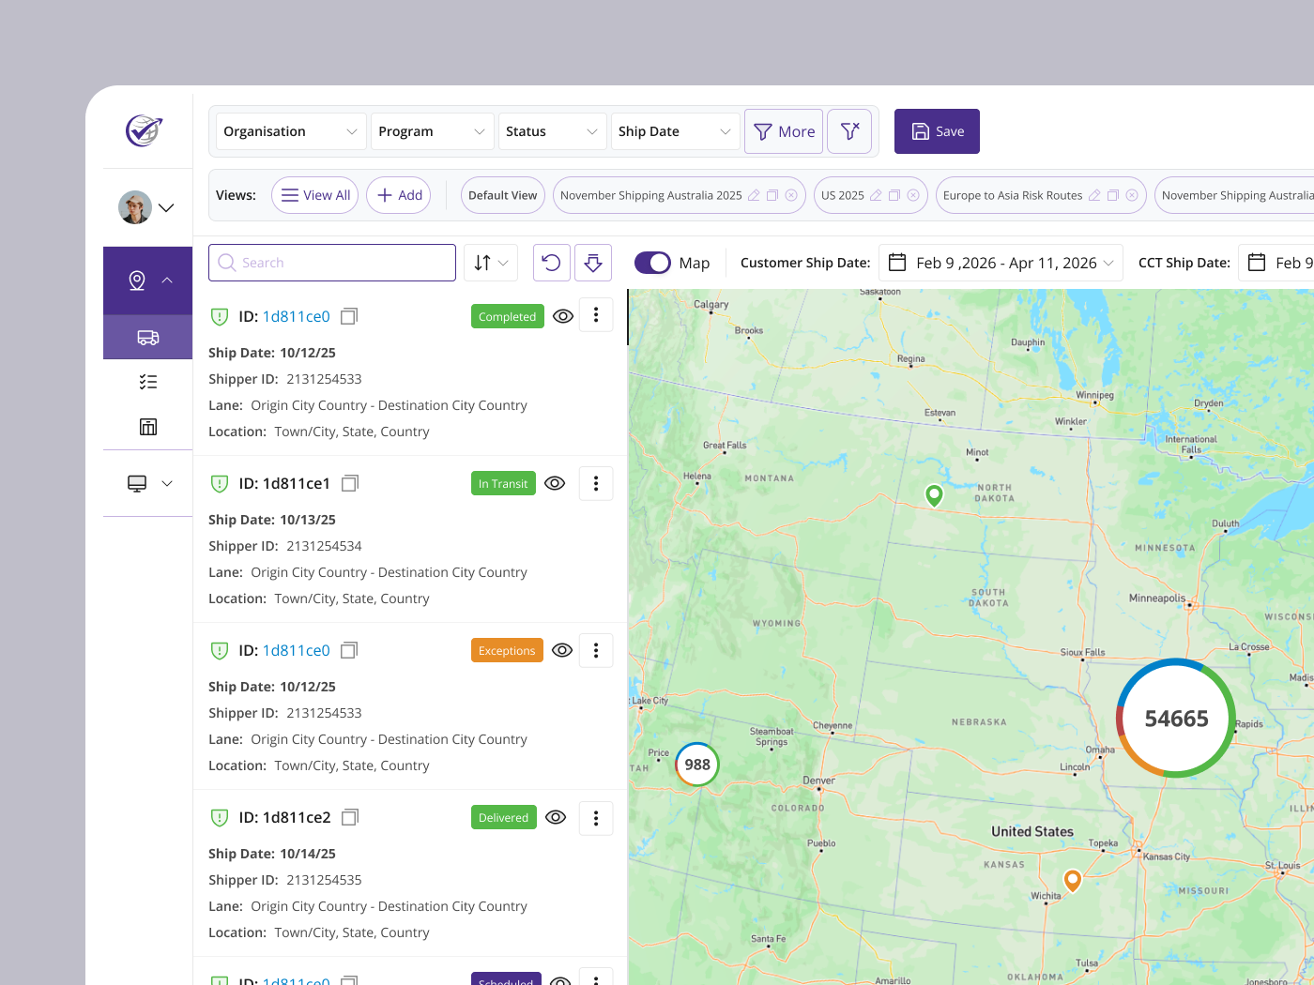Toggle the Map view switch off
The height and width of the screenshot is (985, 1314).
tap(652, 263)
